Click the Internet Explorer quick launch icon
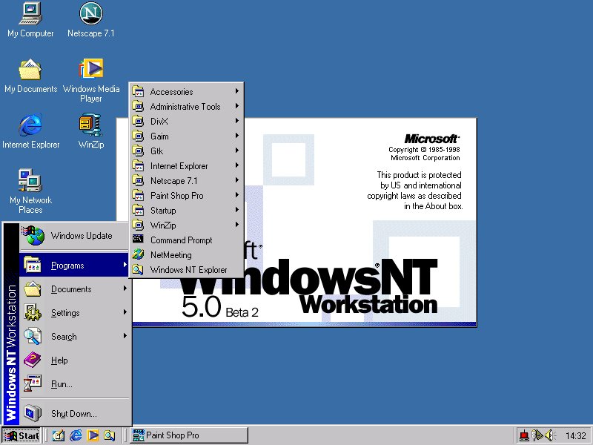Image resolution: width=593 pixels, height=445 pixels. (x=76, y=435)
